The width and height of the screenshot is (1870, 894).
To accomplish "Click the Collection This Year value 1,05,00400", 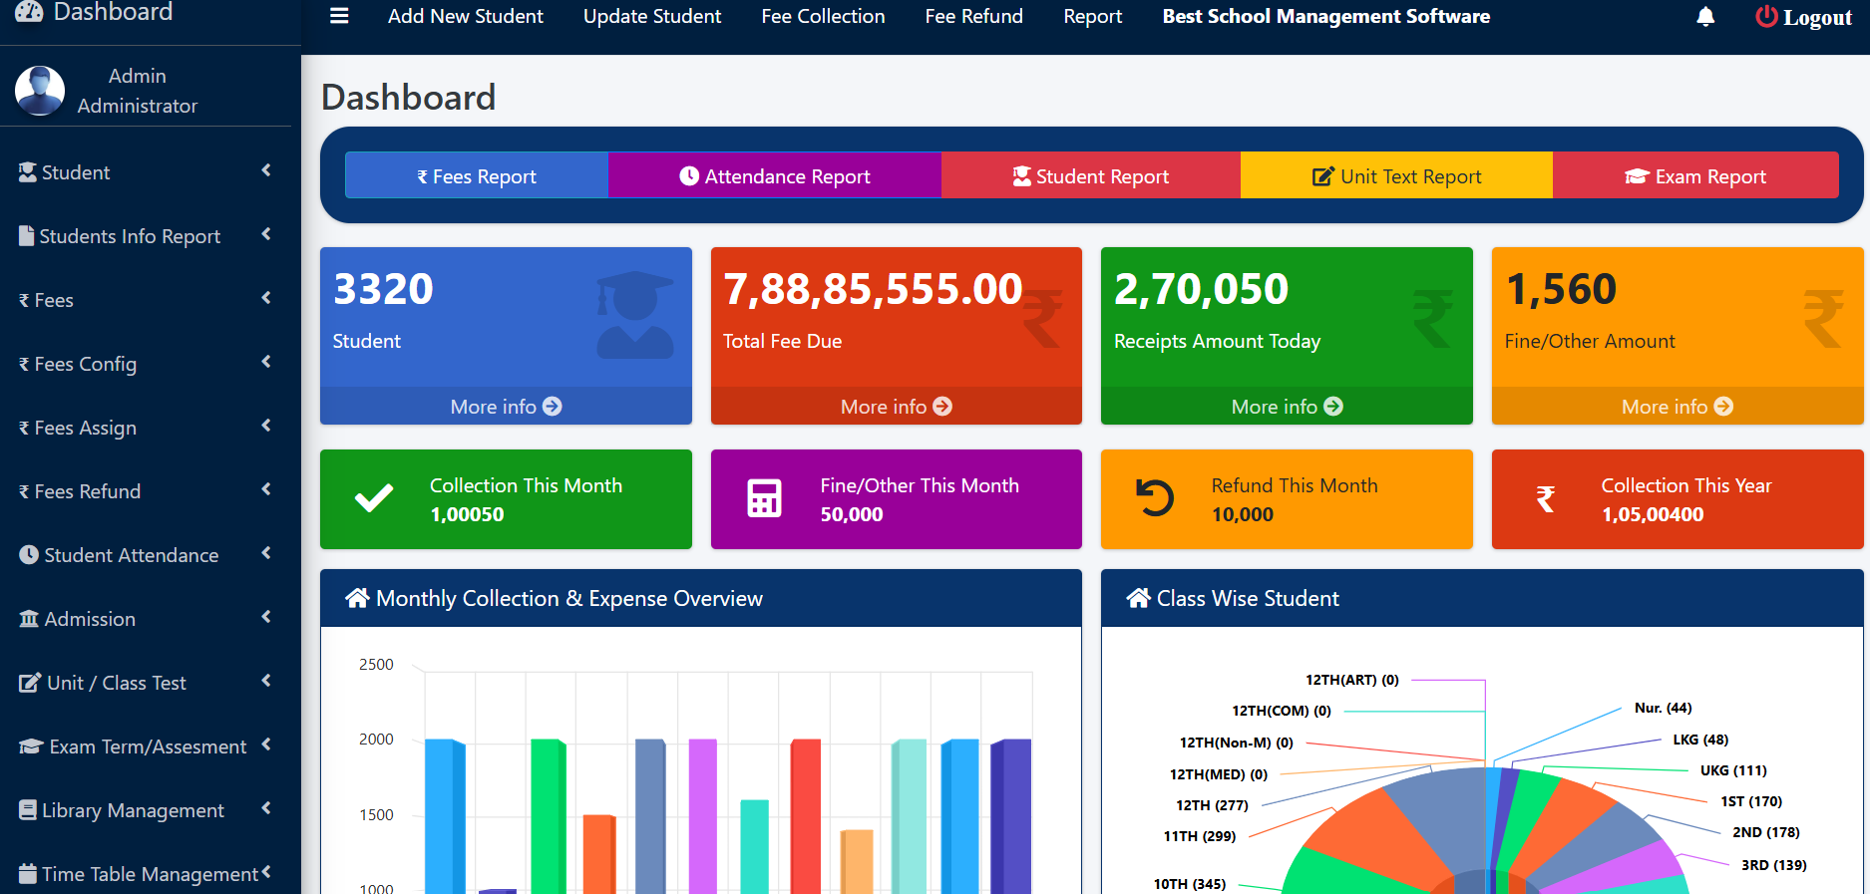I will pos(1653,514).
